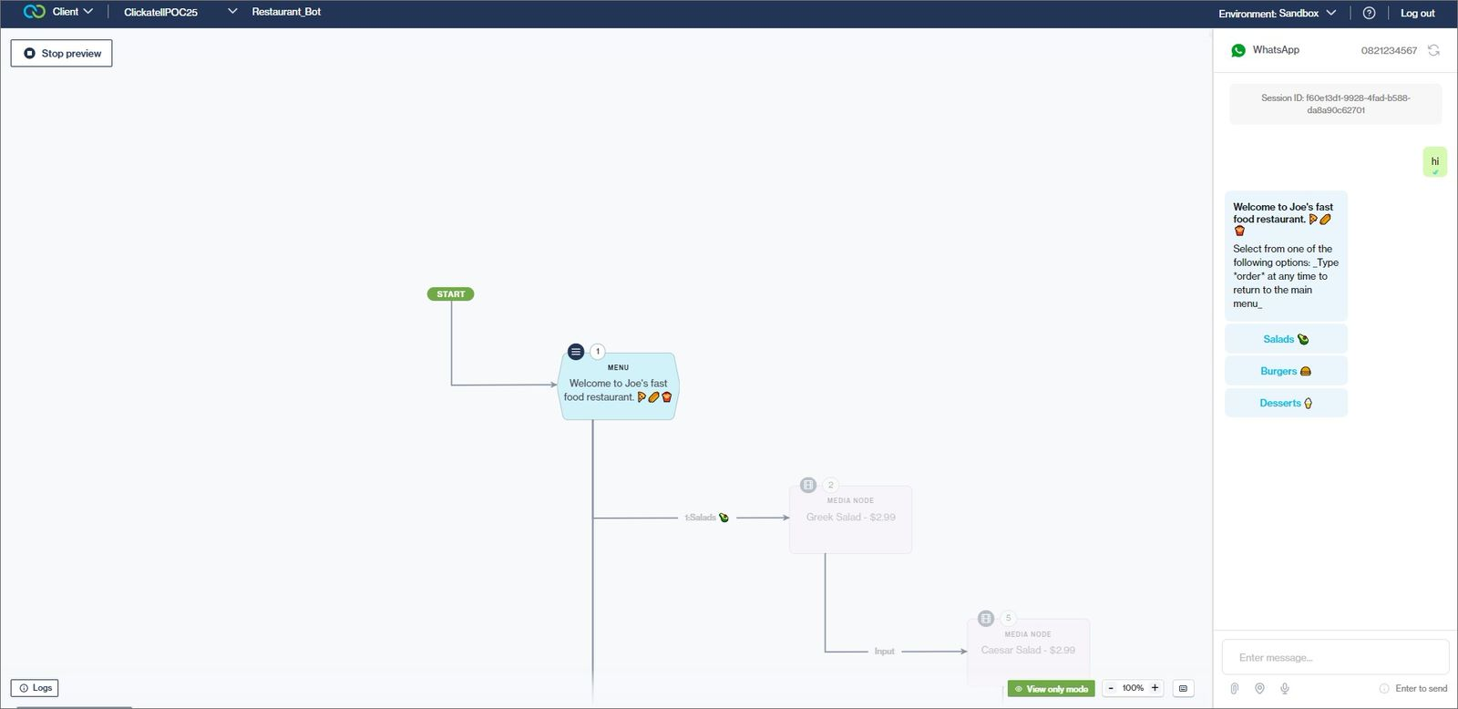Click the microphone voice icon
This screenshot has height=709, width=1458.
click(x=1285, y=688)
